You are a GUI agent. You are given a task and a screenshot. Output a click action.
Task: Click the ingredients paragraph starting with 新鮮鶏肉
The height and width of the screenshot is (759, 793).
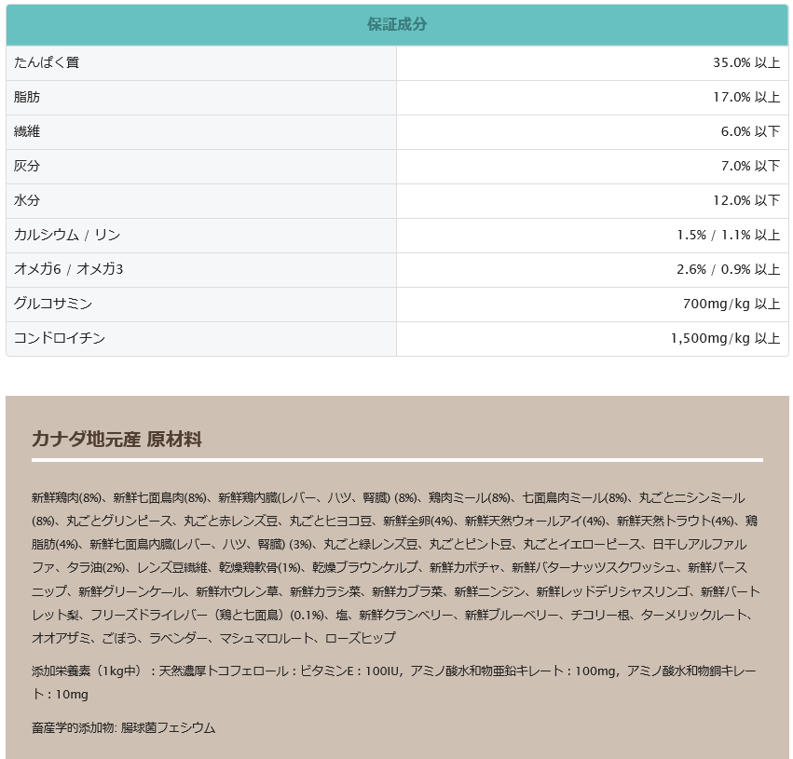[396, 567]
